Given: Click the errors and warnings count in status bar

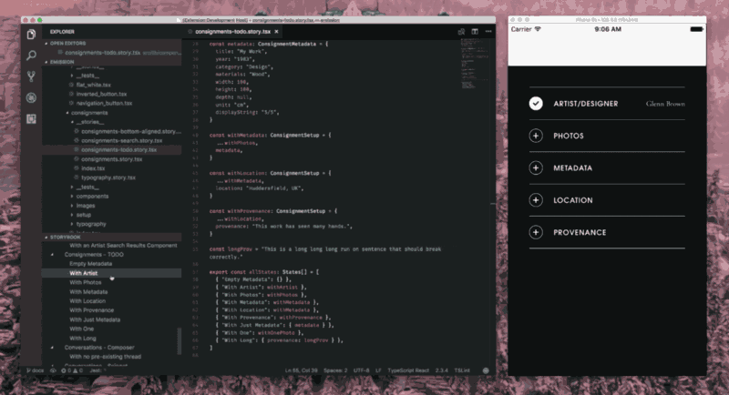Looking at the screenshot, I should 72,370.
